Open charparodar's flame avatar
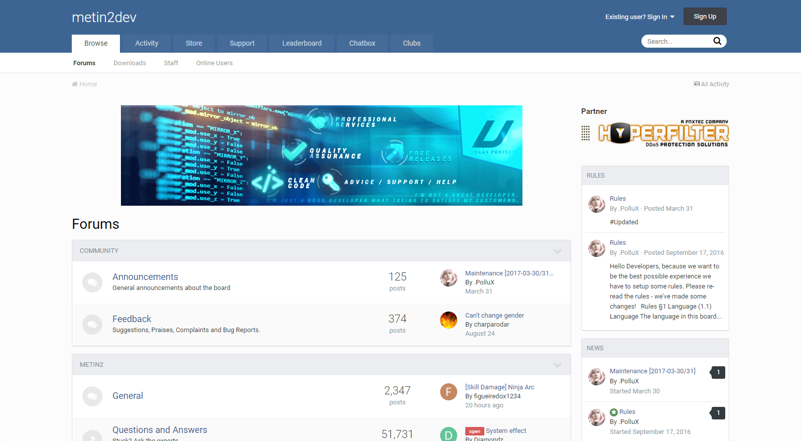 point(449,320)
